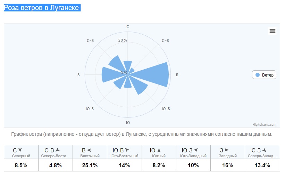This screenshot has width=285, height=178.
Task: Select the 25.1% value cell
Action: [90, 165]
